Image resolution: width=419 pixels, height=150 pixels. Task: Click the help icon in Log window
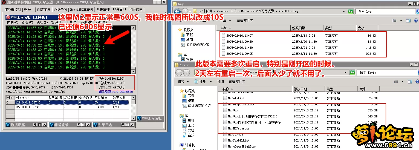(416, 21)
